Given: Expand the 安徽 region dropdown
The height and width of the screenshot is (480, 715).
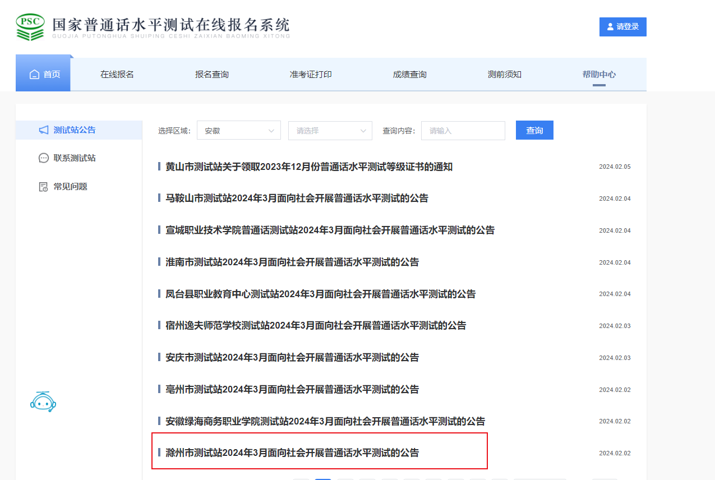Looking at the screenshot, I should (239, 131).
